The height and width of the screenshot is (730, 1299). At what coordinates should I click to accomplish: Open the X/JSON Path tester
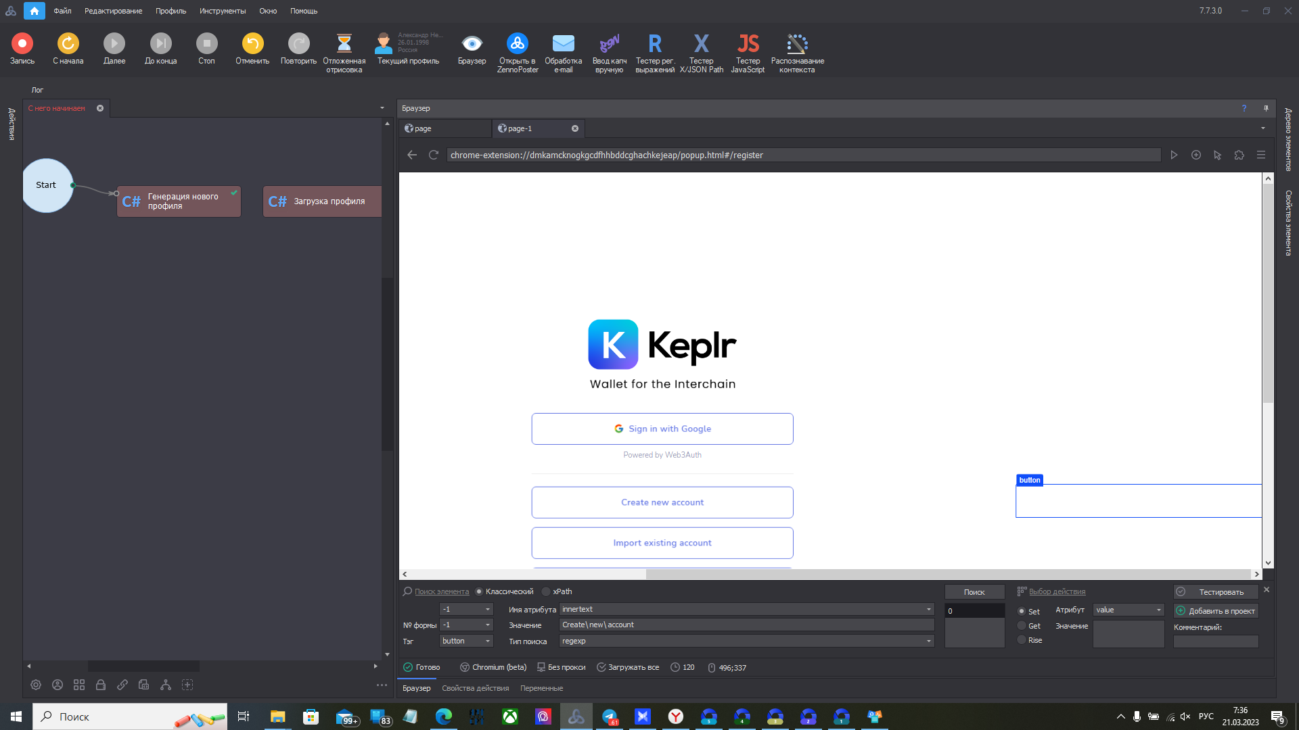(x=701, y=44)
